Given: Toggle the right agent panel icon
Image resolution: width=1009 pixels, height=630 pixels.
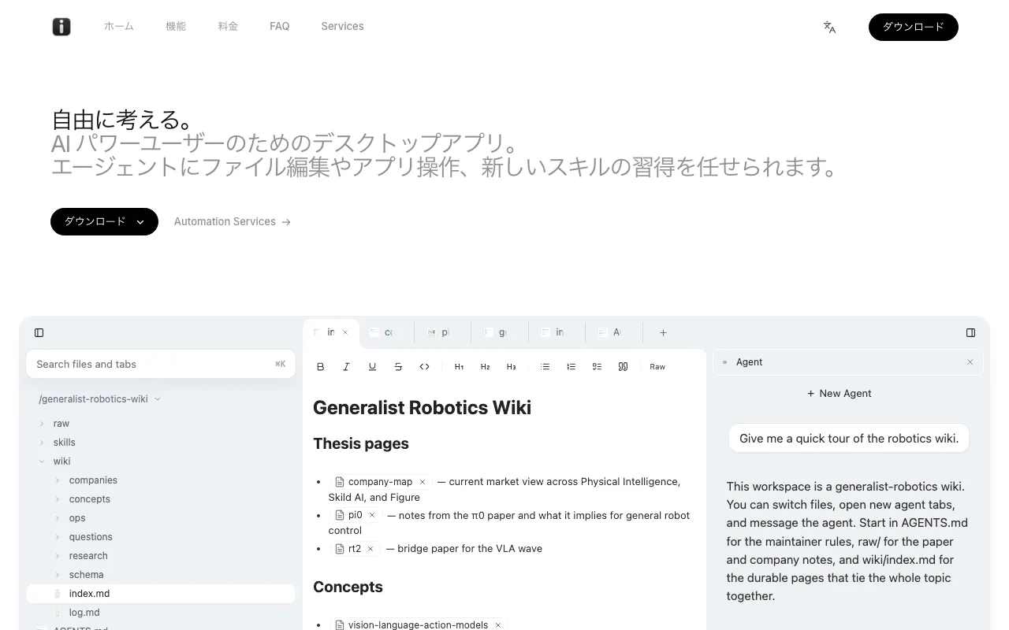Looking at the screenshot, I should tap(970, 332).
